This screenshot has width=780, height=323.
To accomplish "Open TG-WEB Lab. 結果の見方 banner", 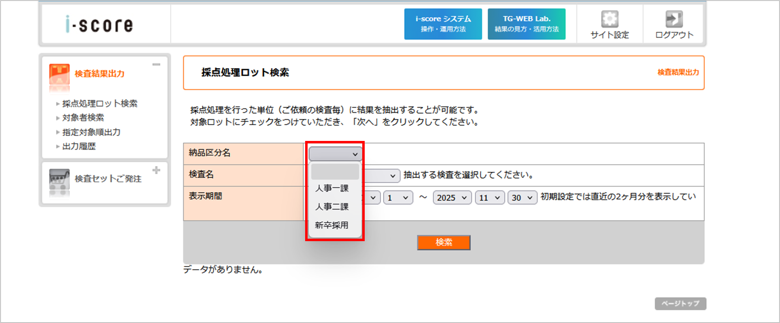I will (526, 24).
